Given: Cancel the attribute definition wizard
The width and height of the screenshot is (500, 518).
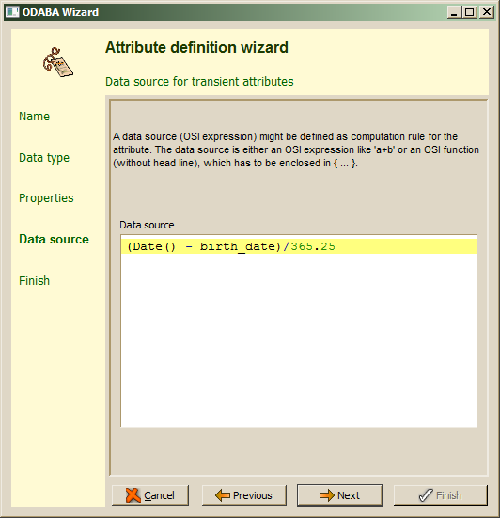Looking at the screenshot, I should 150,495.
